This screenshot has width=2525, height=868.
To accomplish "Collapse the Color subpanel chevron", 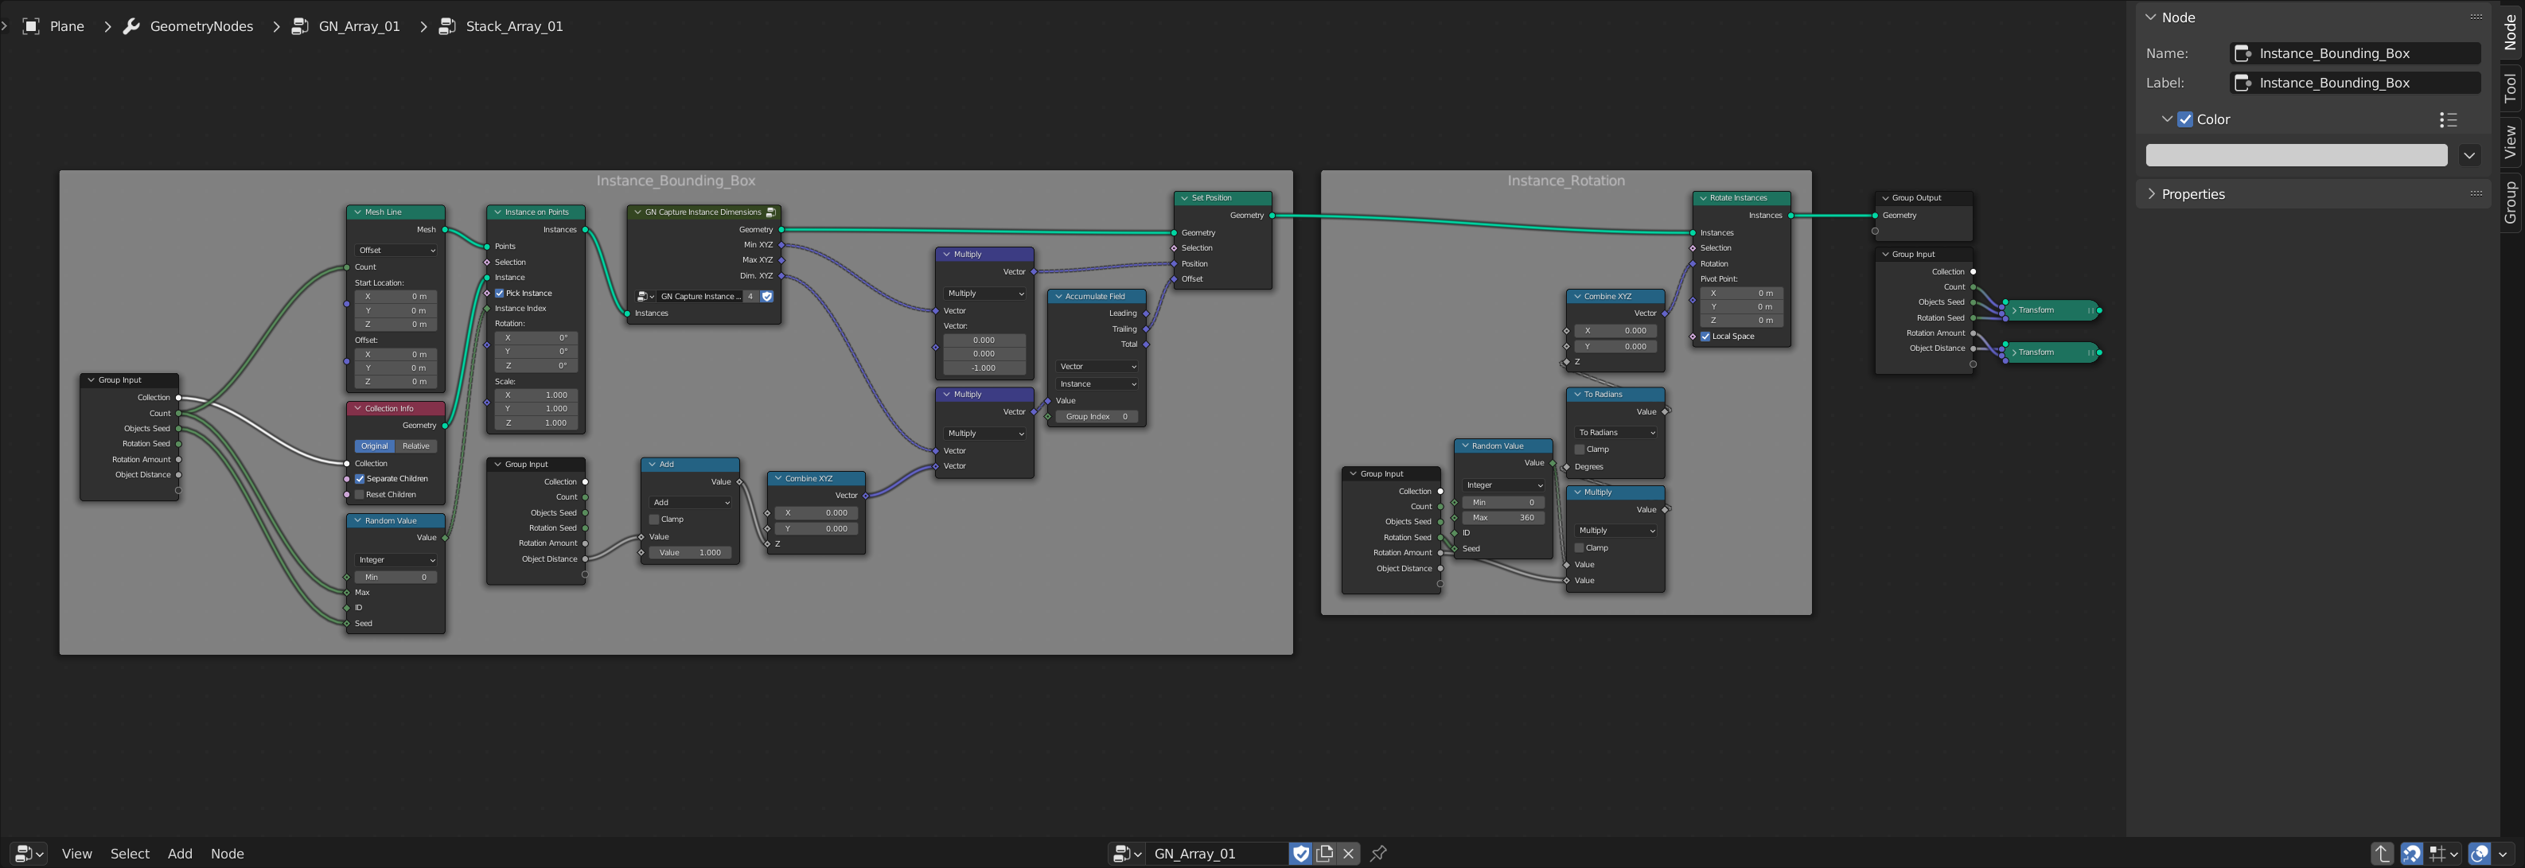I will (x=2167, y=119).
